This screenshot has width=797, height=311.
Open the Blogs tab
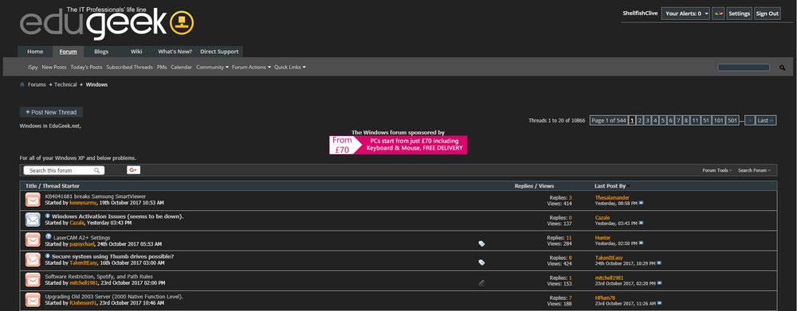(x=101, y=52)
